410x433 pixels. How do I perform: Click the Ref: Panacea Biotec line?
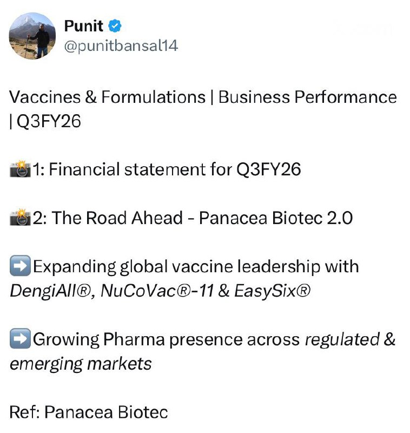coord(89,412)
